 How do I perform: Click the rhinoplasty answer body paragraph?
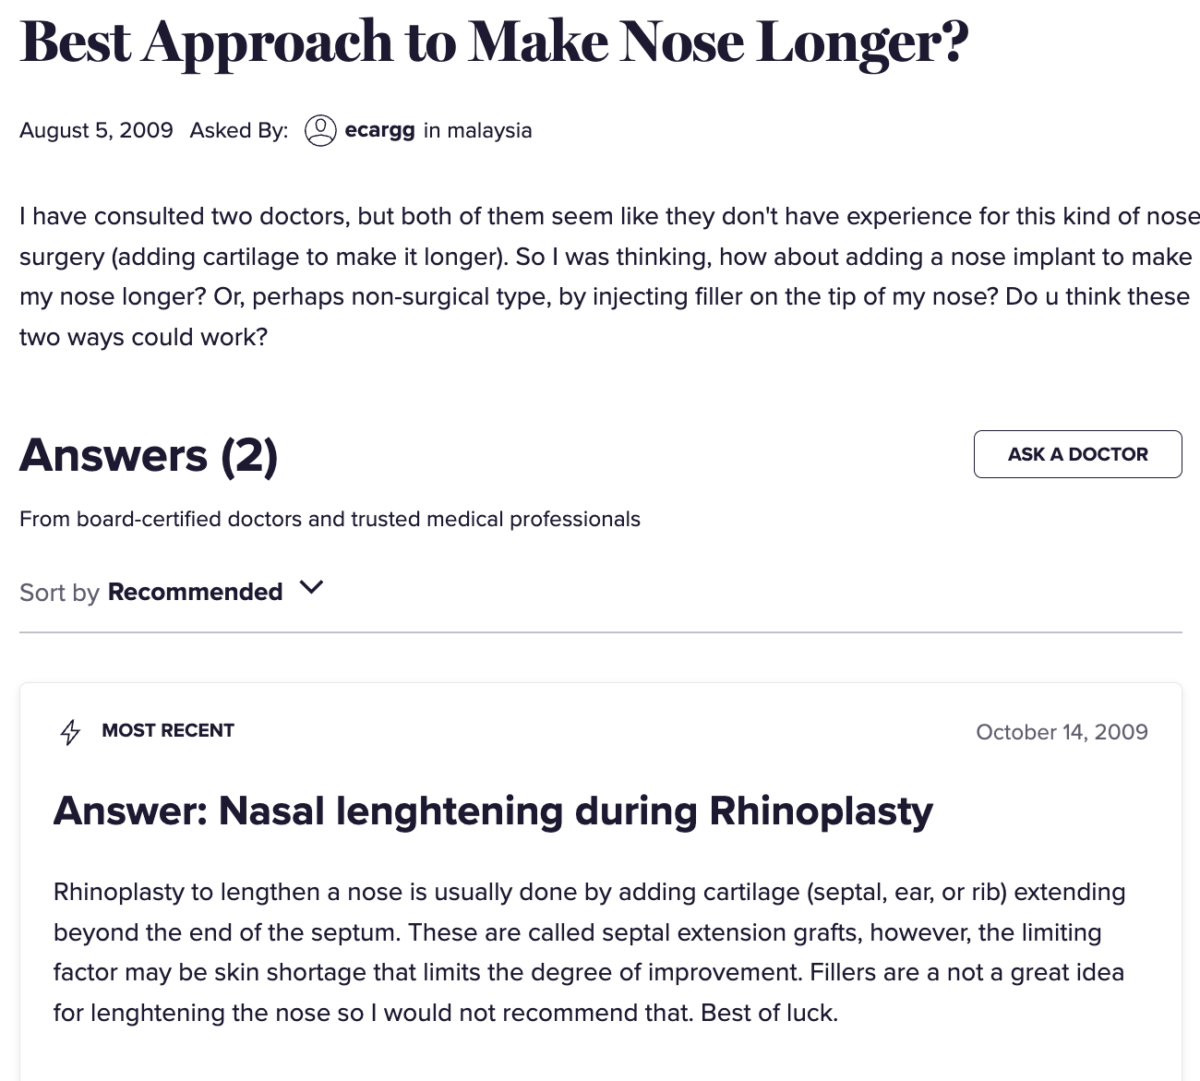point(589,952)
